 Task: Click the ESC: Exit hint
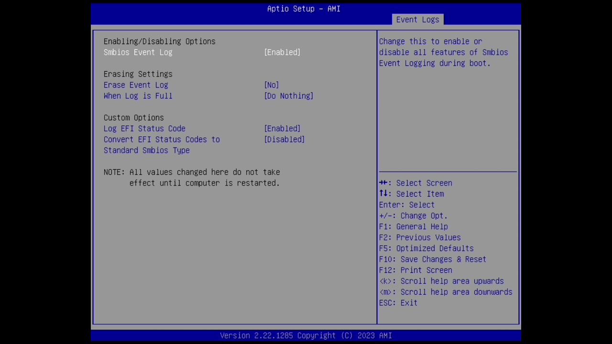tap(398, 303)
